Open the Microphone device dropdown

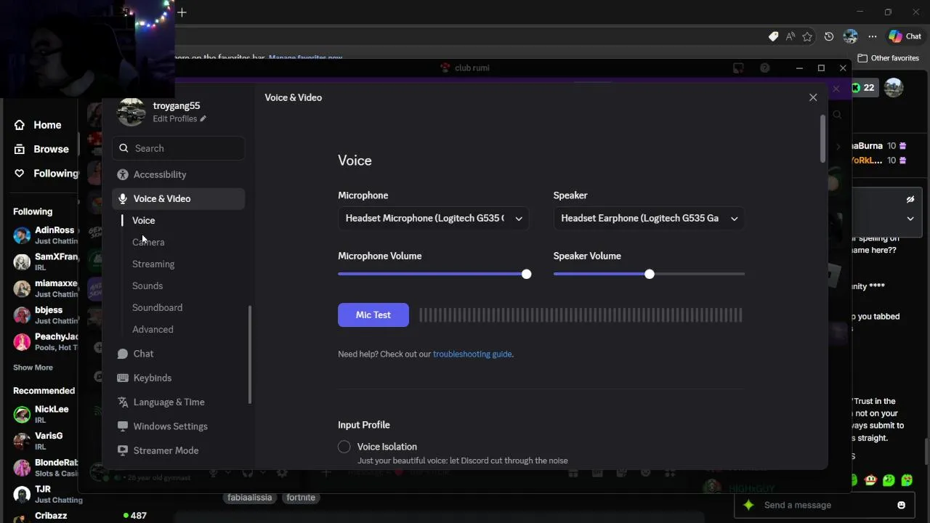433,218
